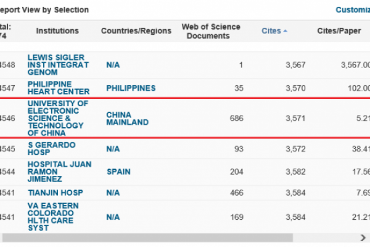Select the cites value 3,582
The height and width of the screenshot is (247, 370).
point(295,172)
